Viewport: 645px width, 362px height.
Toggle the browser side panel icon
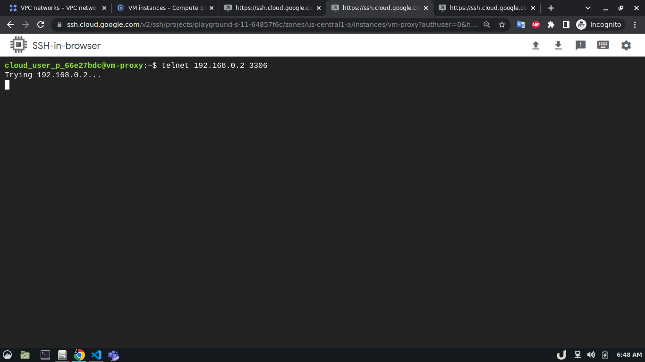point(566,25)
